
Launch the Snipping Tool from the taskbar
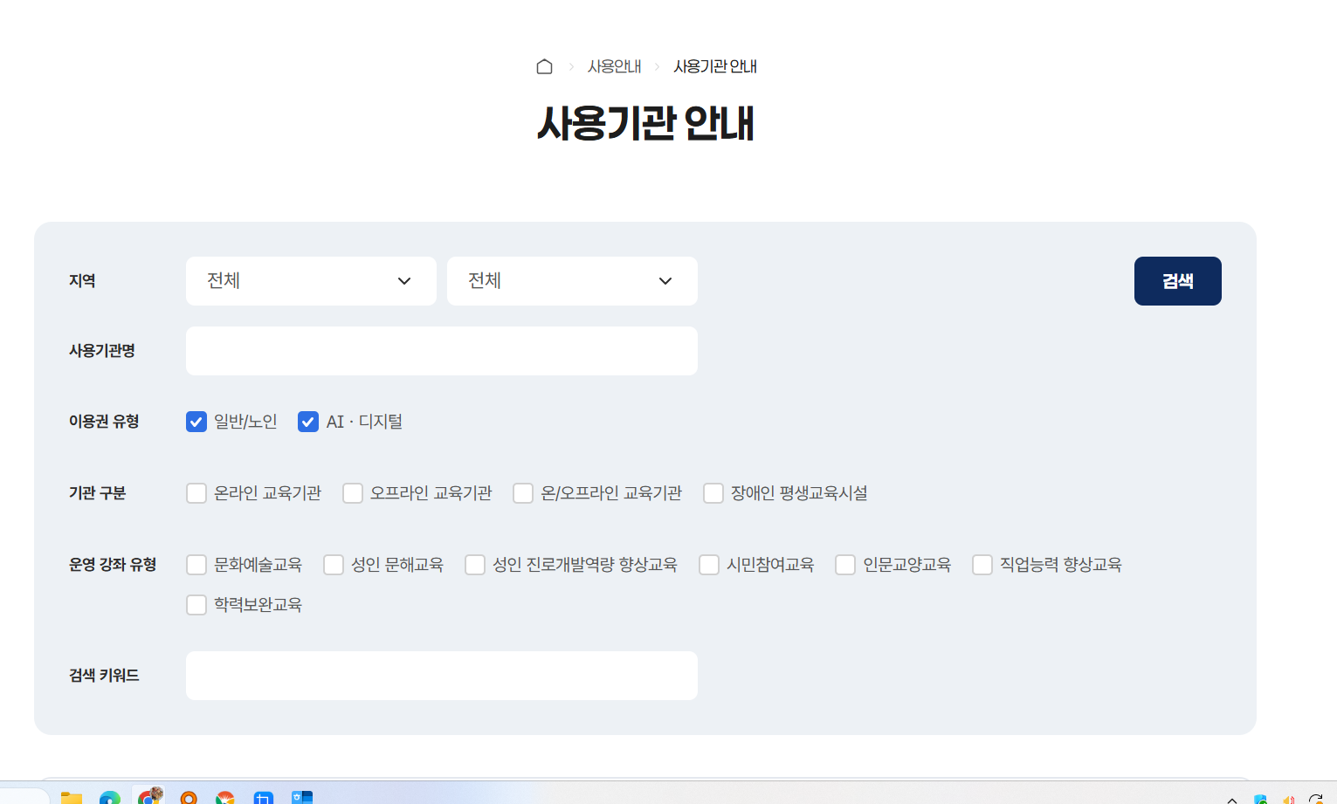click(x=264, y=797)
